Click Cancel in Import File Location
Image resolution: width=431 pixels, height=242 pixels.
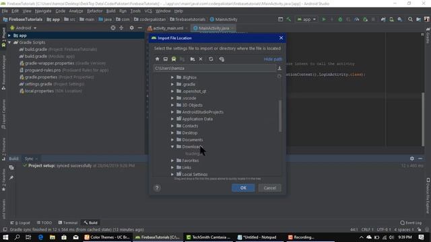coord(269,188)
